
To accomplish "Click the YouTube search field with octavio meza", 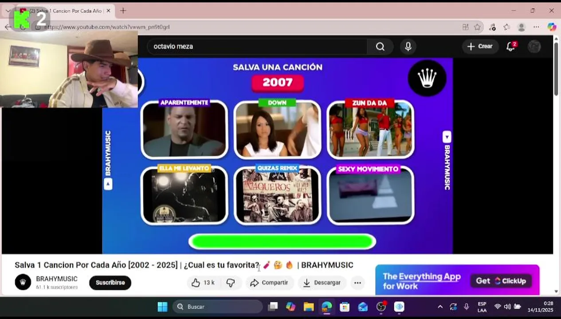I will [257, 47].
